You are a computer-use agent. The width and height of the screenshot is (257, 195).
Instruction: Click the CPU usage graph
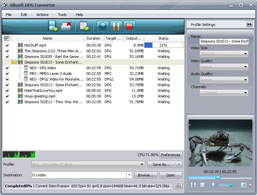pos(19,154)
